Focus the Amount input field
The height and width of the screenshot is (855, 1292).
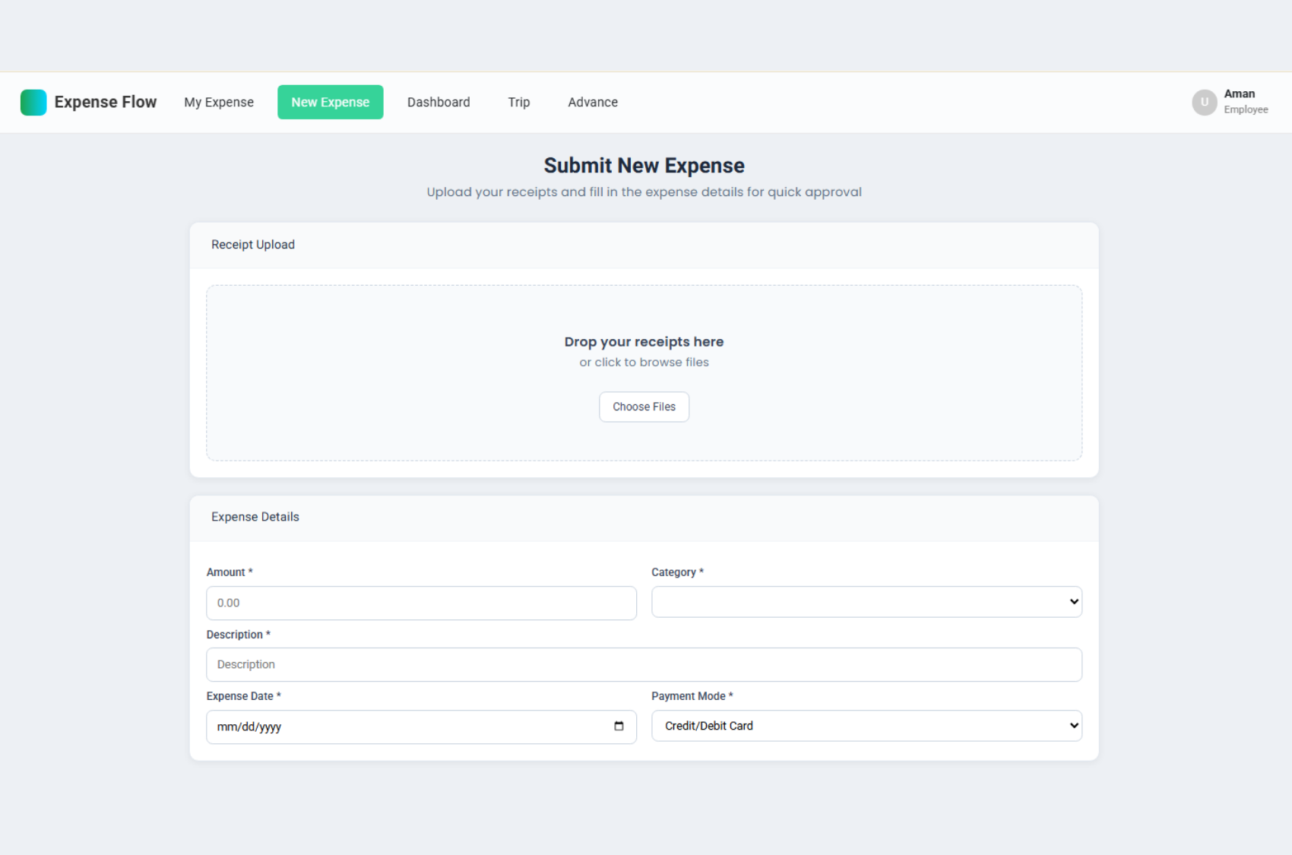pyautogui.click(x=421, y=603)
